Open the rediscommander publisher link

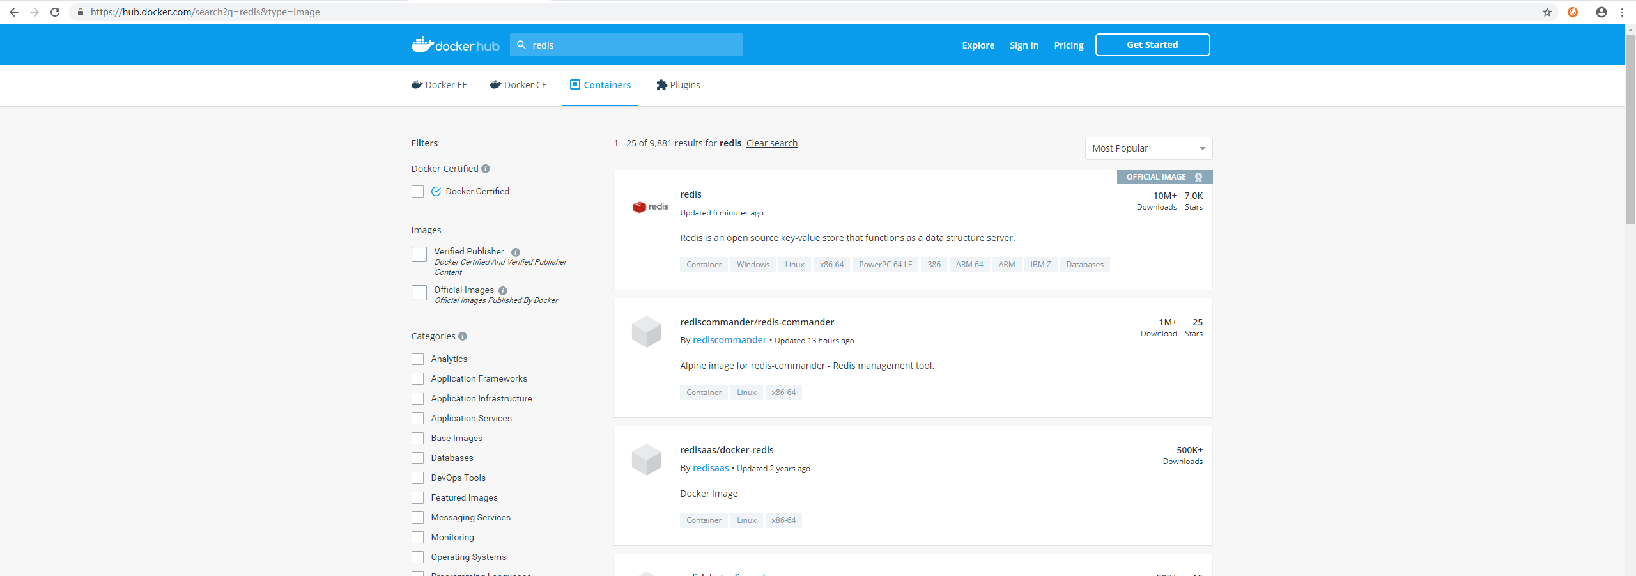(x=729, y=340)
